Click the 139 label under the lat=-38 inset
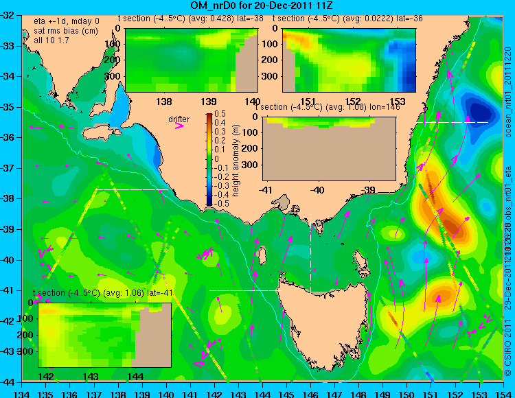This screenshot has width=515, height=398. [209, 102]
